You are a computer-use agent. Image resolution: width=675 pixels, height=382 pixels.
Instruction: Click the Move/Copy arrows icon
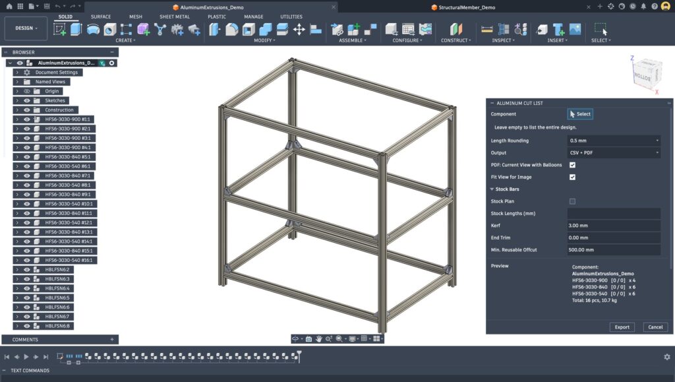click(299, 29)
